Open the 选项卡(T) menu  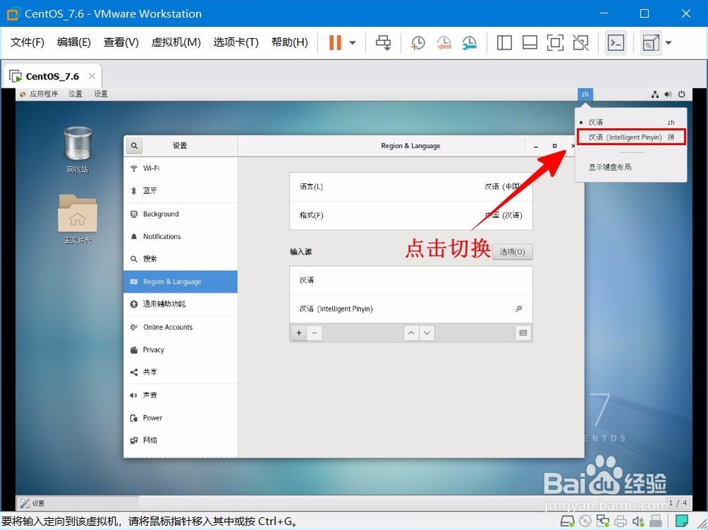[236, 42]
